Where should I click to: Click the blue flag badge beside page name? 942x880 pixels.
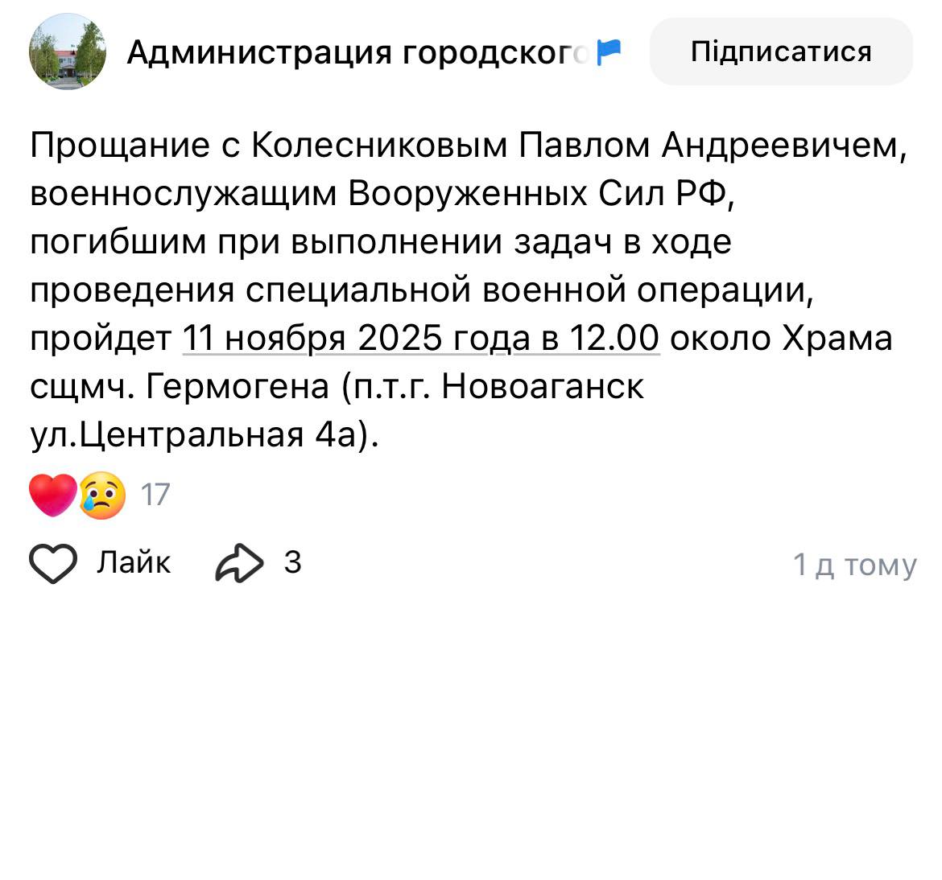pyautogui.click(x=609, y=52)
